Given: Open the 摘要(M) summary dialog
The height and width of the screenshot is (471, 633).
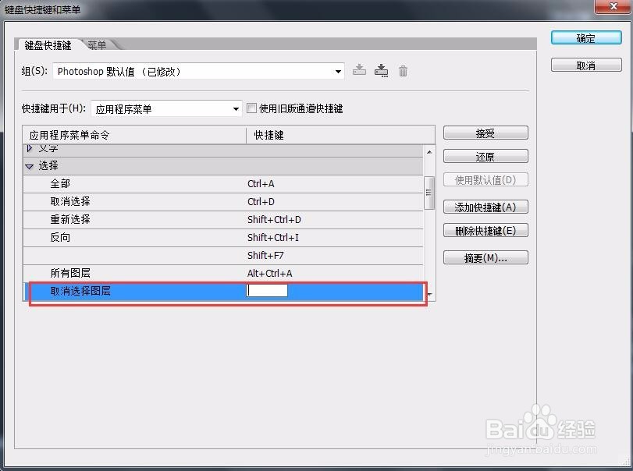Looking at the screenshot, I should (485, 257).
